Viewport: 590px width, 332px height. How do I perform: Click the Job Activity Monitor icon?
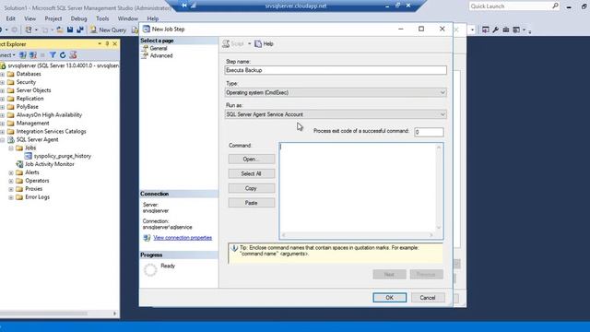point(19,164)
